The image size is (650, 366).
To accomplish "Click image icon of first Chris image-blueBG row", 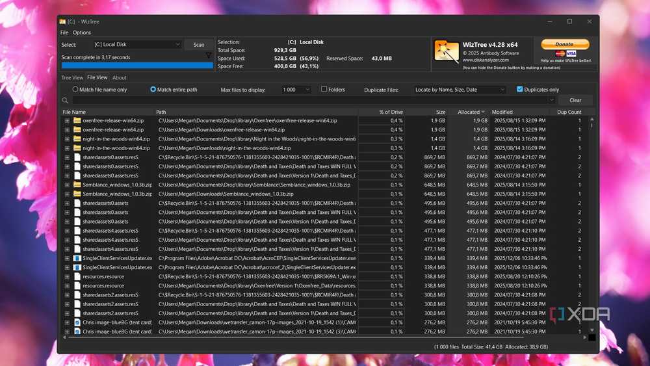I will coord(77,322).
